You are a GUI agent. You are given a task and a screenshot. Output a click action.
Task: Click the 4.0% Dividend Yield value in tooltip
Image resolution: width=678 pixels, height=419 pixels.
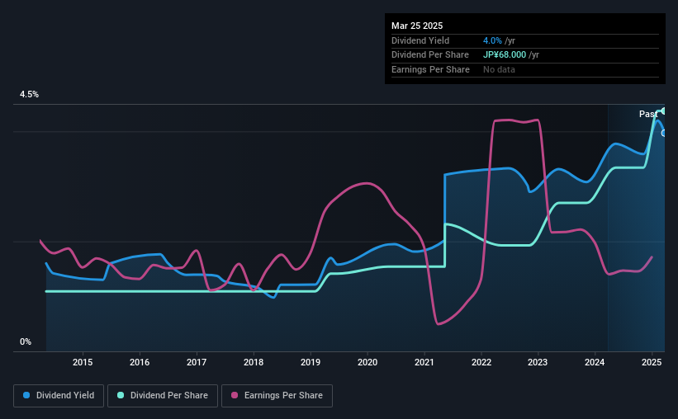click(x=492, y=40)
